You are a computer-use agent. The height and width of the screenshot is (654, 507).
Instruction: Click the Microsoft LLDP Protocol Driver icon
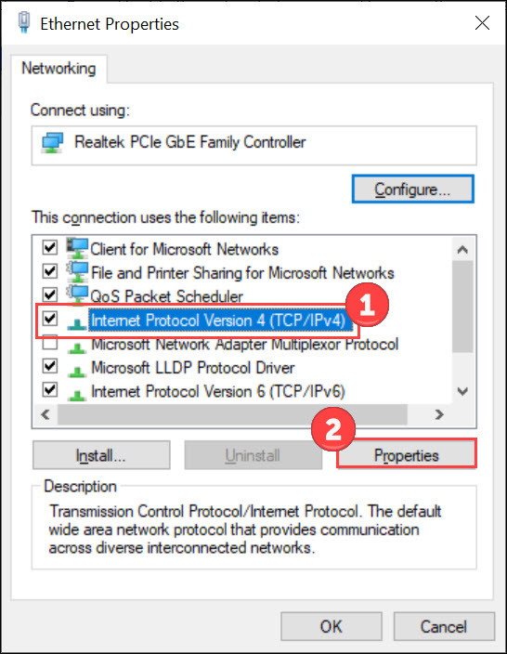click(x=77, y=371)
